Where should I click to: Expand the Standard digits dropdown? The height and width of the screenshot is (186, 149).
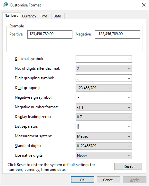104,146
